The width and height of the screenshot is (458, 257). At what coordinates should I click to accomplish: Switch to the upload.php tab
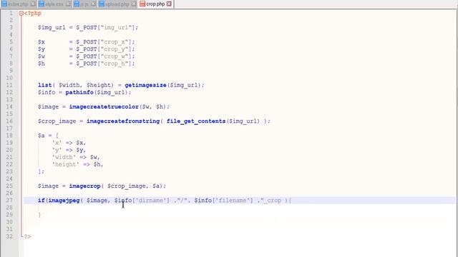(117, 4)
